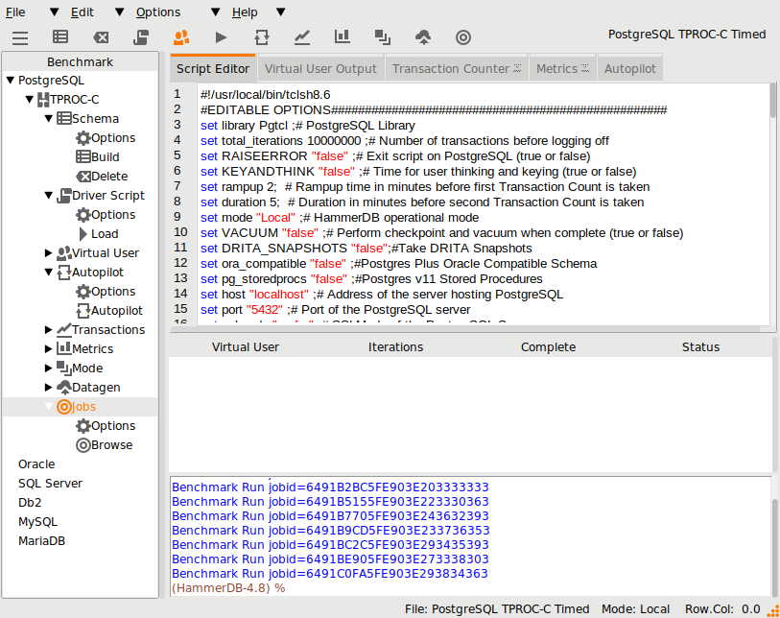The image size is (780, 618).
Task: Click the orange virtual users toolbar icon
Action: pyautogui.click(x=181, y=37)
